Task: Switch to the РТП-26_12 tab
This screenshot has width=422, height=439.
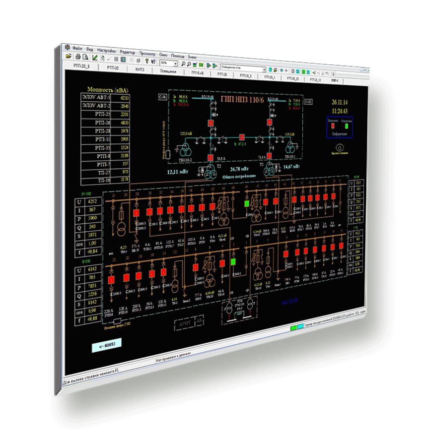Action: coord(315,80)
